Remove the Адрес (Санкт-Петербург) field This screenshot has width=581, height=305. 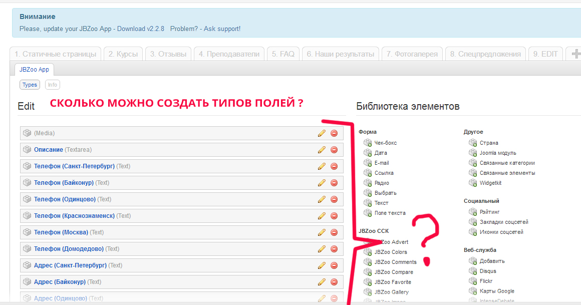pos(334,265)
